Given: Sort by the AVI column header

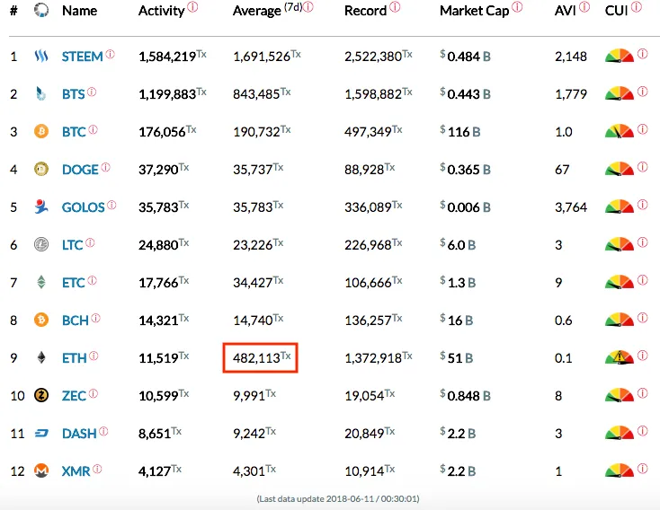Looking at the screenshot, I should click(x=565, y=11).
